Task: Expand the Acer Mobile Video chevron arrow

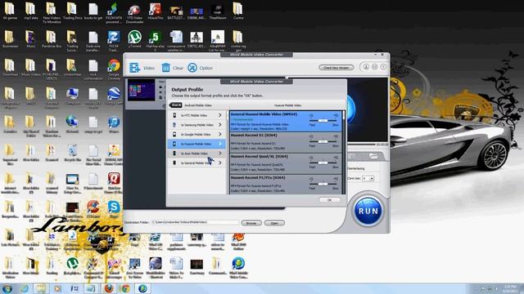Action: (x=220, y=154)
